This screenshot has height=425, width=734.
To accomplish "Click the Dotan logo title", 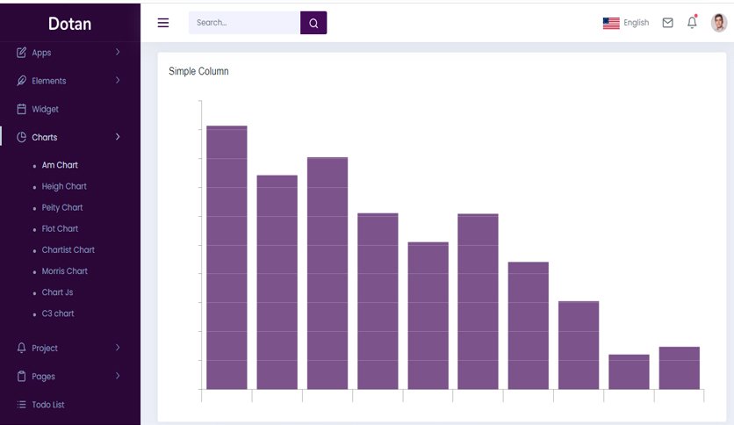I will (69, 24).
